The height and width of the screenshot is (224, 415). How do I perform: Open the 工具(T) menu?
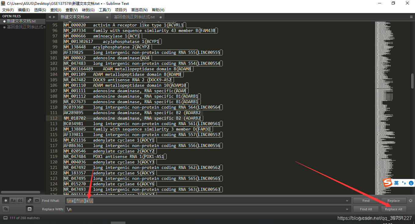[x=105, y=10]
